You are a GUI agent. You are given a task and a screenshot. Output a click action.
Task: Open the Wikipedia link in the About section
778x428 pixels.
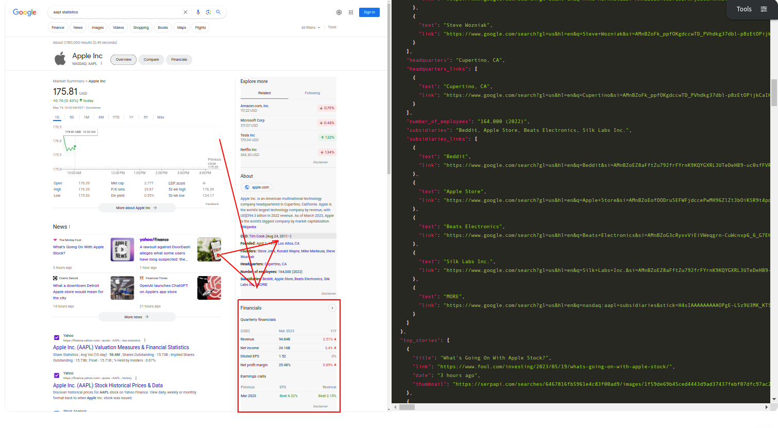tap(248, 227)
